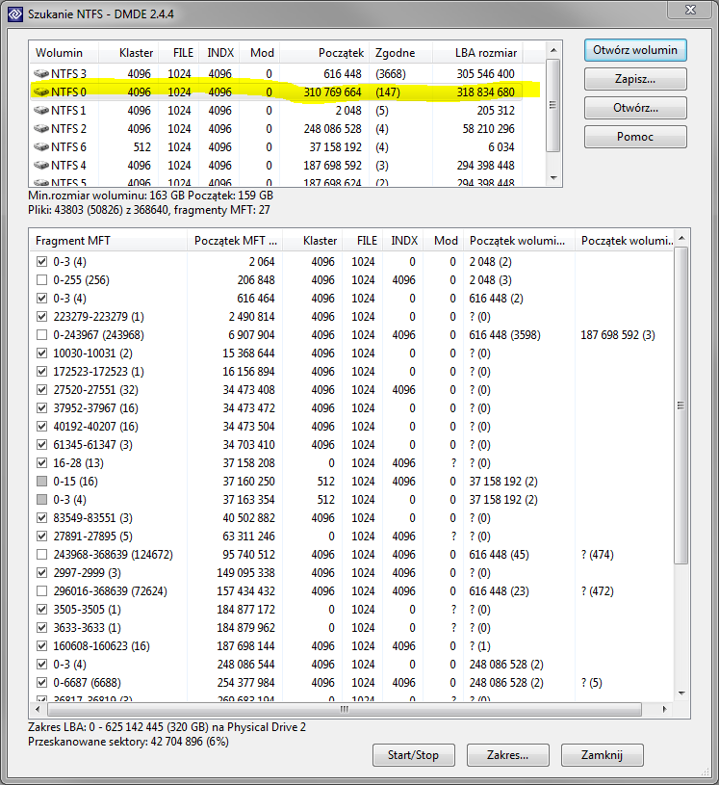The height and width of the screenshot is (785, 719).
Task: Select the NTFS 6 row with cluster 512
Action: click(x=277, y=147)
